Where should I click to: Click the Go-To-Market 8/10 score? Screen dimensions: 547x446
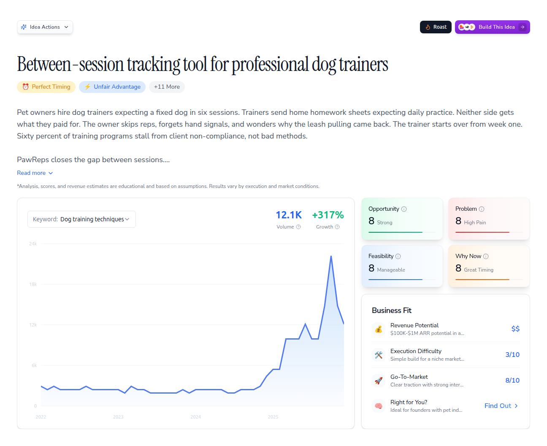(x=512, y=381)
